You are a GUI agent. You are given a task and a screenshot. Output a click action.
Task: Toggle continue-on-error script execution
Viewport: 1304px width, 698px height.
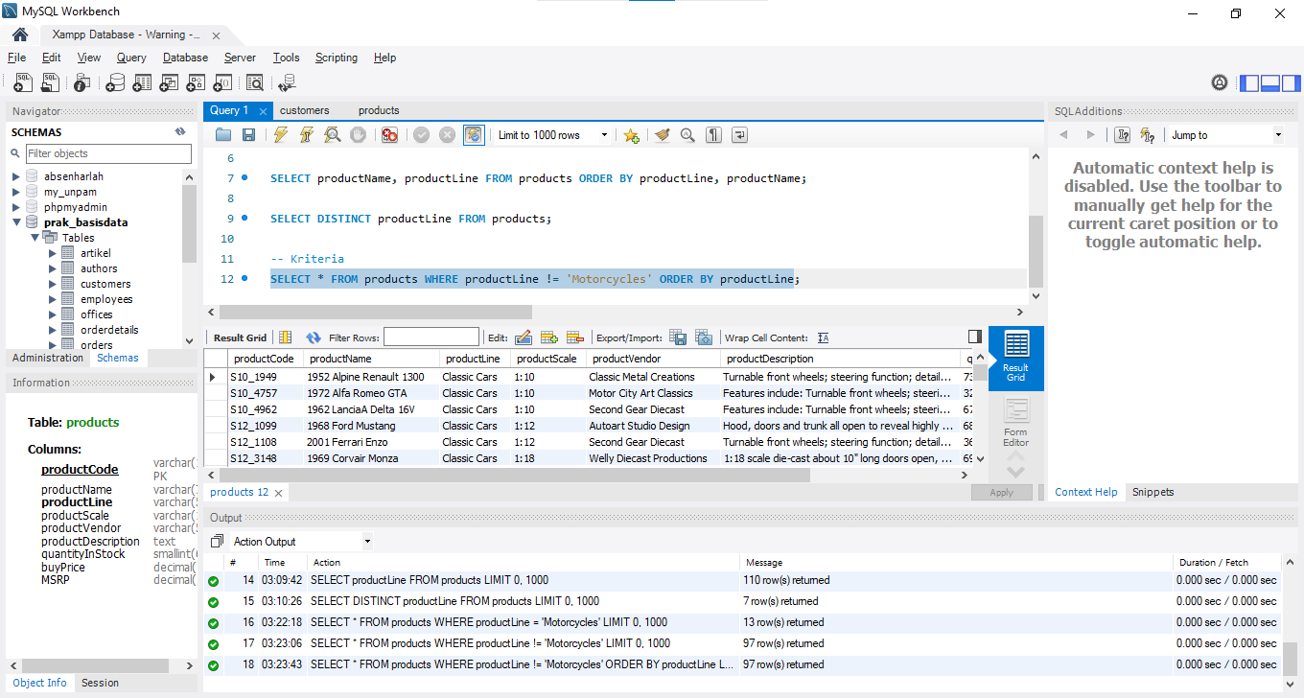tap(389, 135)
